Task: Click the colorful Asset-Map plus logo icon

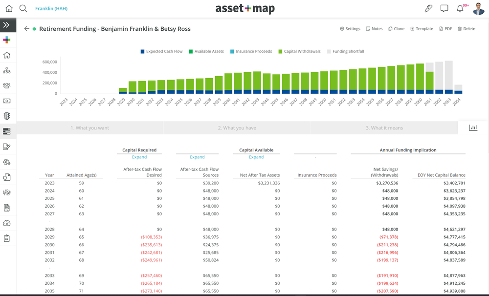Action: 7,40
